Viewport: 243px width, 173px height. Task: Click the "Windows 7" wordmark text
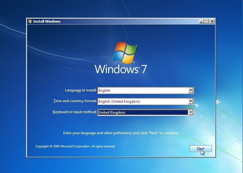pyautogui.click(x=121, y=69)
